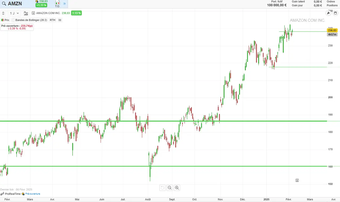Click the RTH session button

53,20
